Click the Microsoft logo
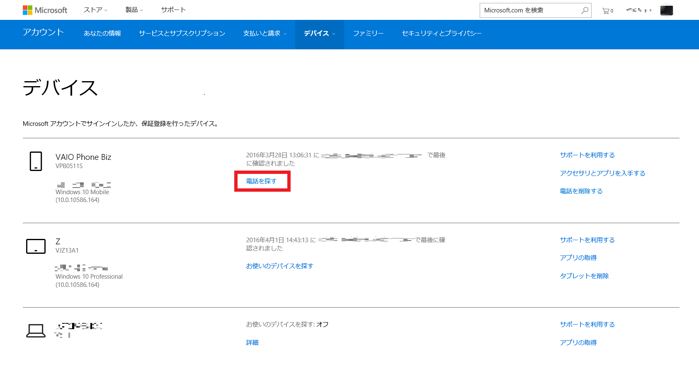Image resolution: width=699 pixels, height=366 pixels. pyautogui.click(x=45, y=10)
